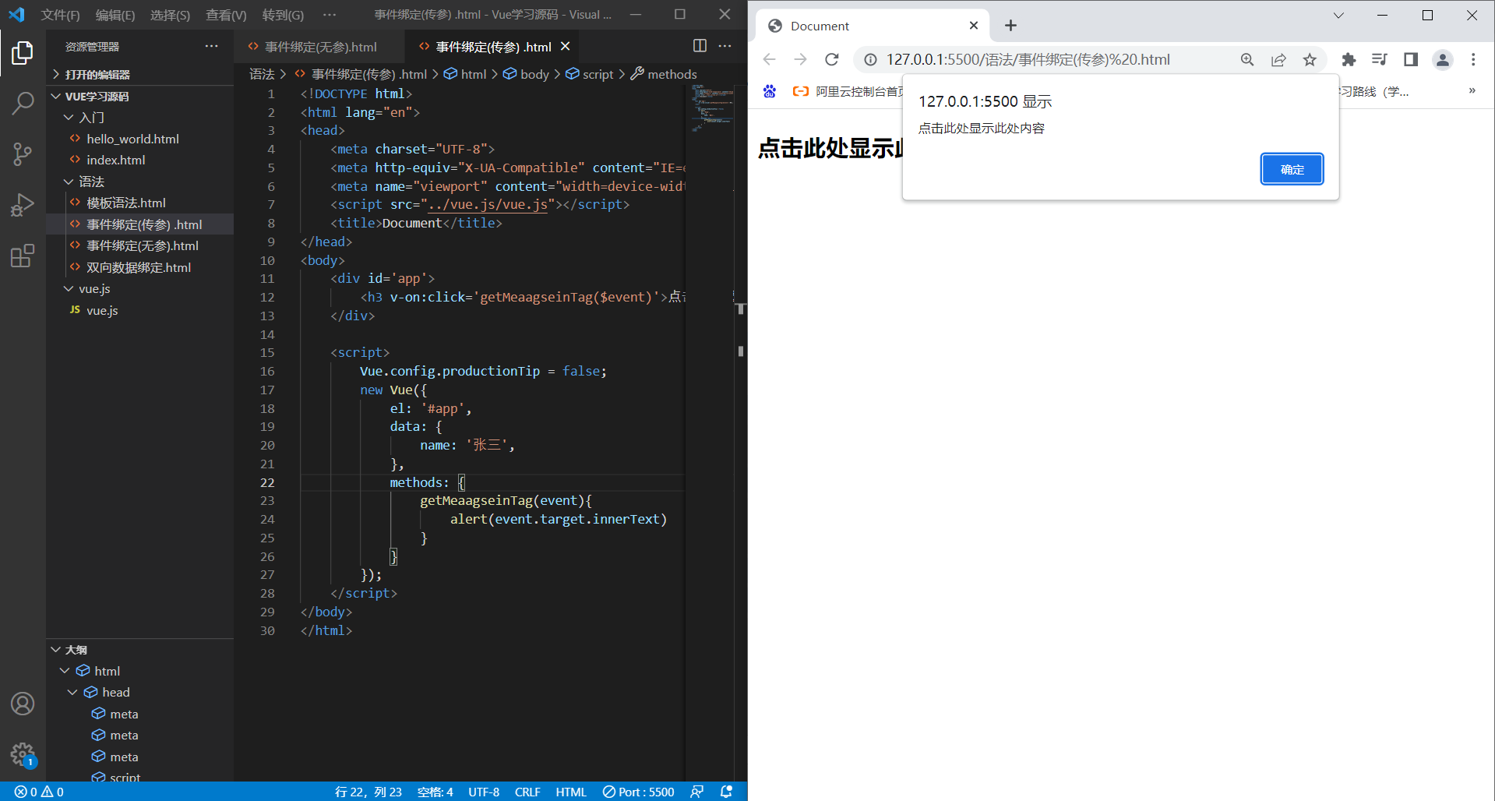Click the feedback icon in status bar
Screen dimensions: 1495x801
pos(696,792)
